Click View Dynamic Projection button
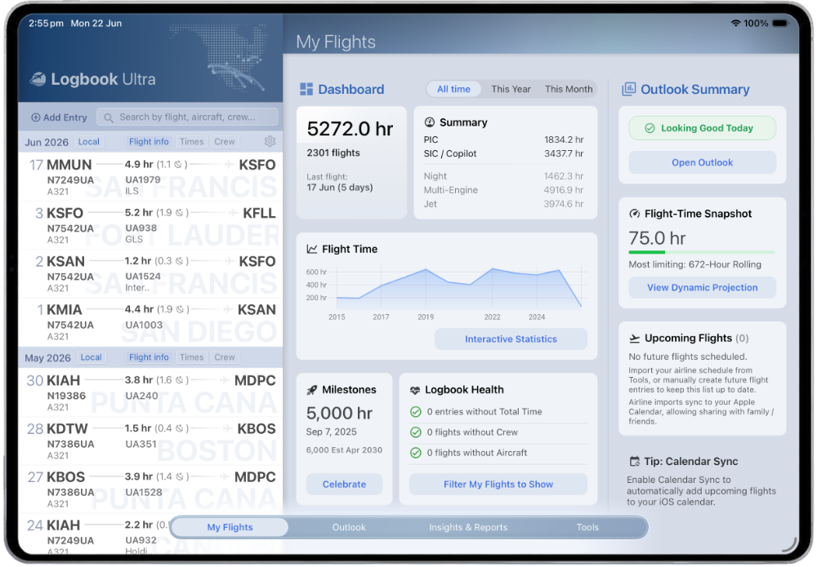Viewport: 817px width, 567px height. coord(702,288)
